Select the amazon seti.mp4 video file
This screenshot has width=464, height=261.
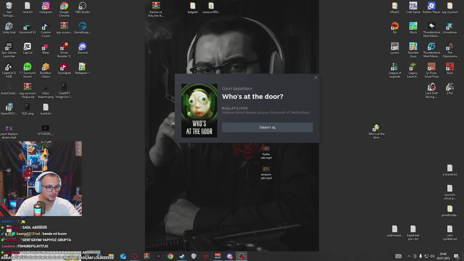[x=266, y=173]
